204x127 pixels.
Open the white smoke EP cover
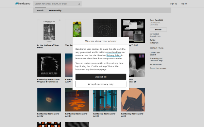click(x=137, y=65)
